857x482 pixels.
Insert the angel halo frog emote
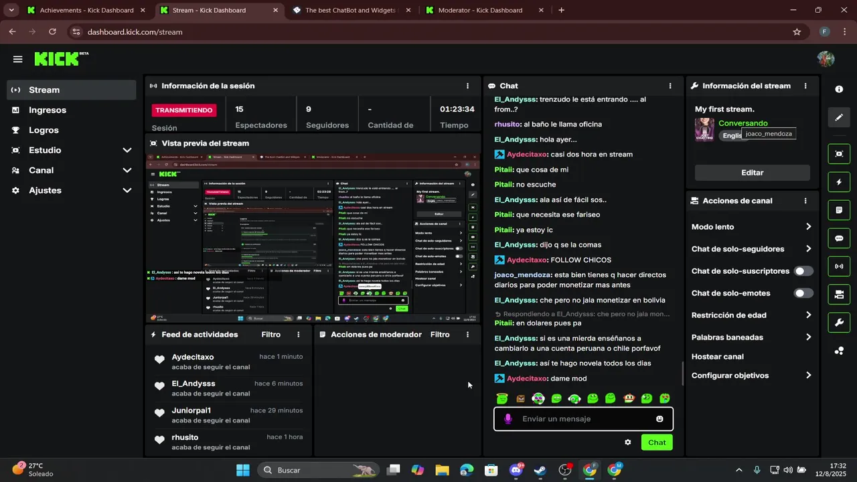pos(502,398)
